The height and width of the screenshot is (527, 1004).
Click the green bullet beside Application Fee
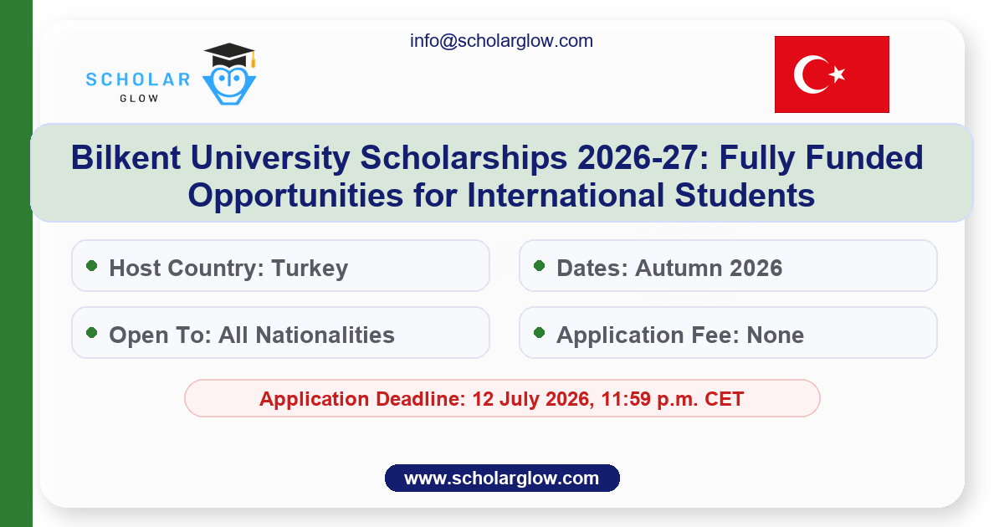(x=540, y=333)
